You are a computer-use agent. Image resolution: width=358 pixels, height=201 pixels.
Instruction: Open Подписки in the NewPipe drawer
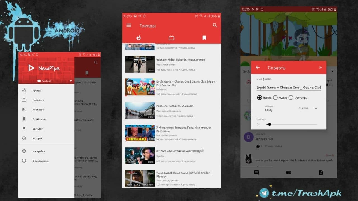46,100
